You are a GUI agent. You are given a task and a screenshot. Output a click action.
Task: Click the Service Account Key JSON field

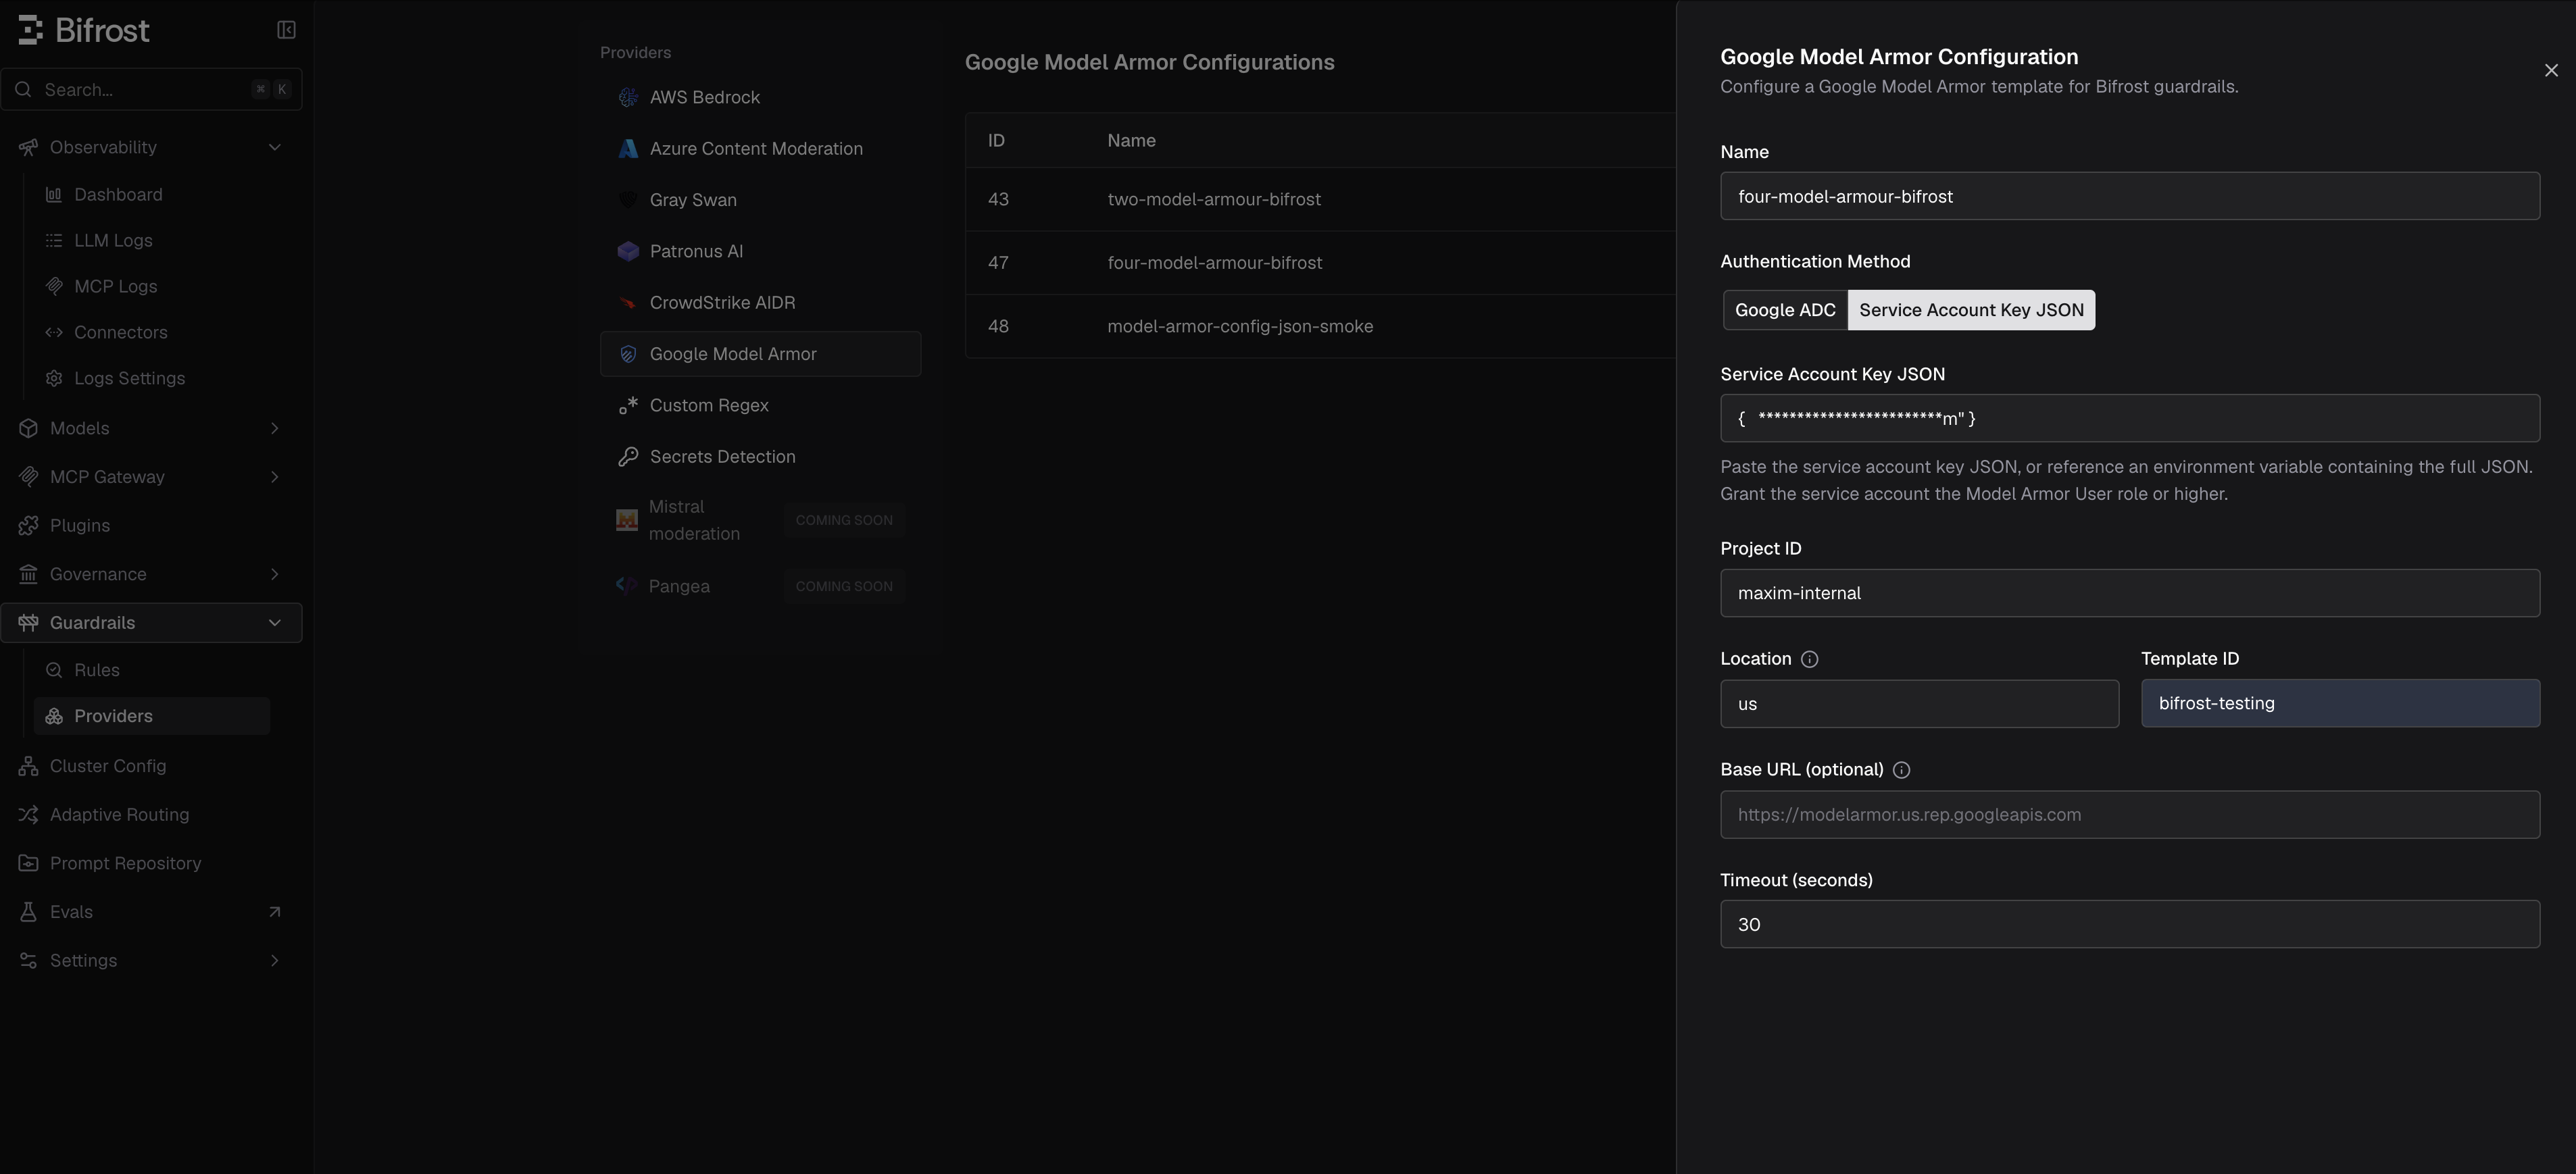click(2130, 418)
